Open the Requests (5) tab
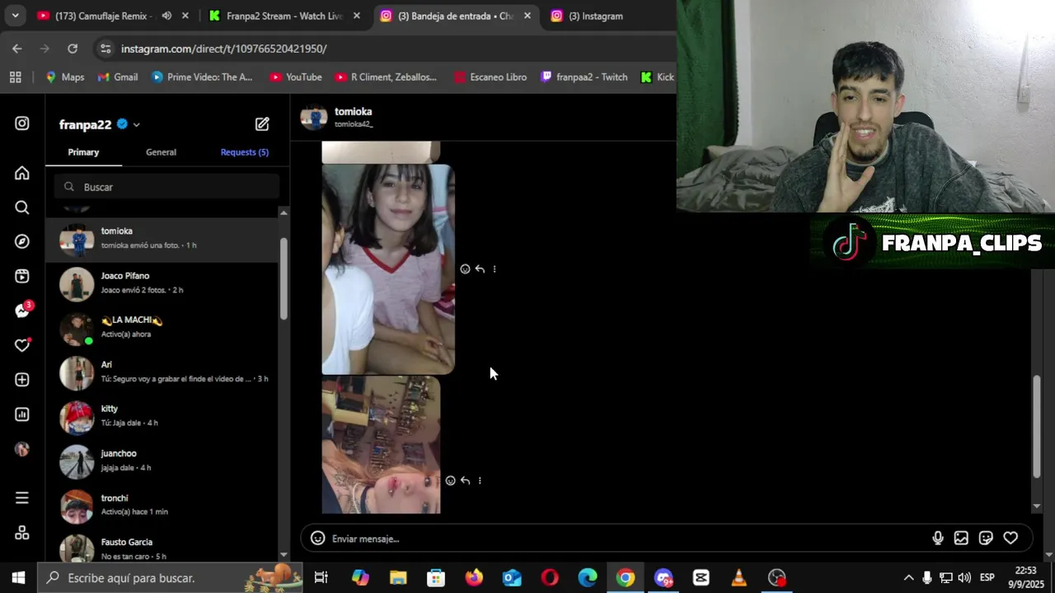Viewport: 1055px width, 593px height. pyautogui.click(x=244, y=152)
